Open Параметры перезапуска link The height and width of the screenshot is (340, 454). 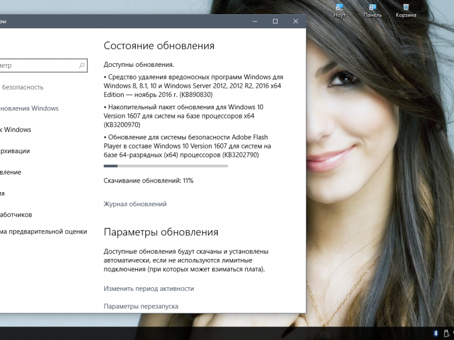141,306
